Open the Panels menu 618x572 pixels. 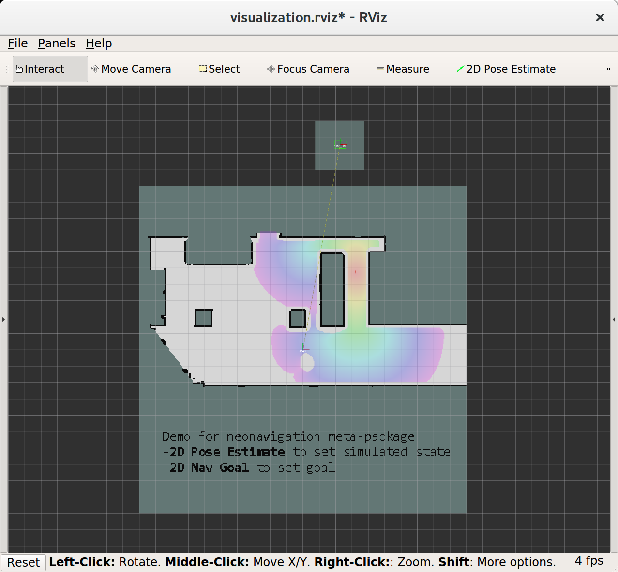56,43
